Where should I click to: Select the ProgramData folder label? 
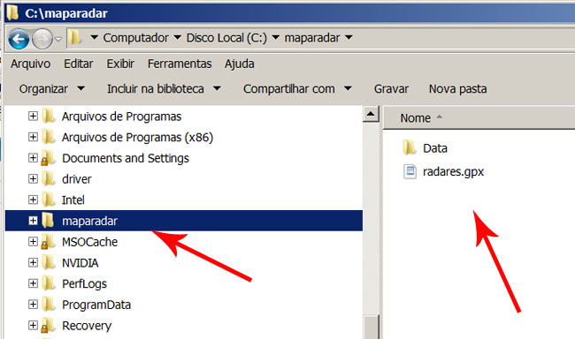[96, 305]
